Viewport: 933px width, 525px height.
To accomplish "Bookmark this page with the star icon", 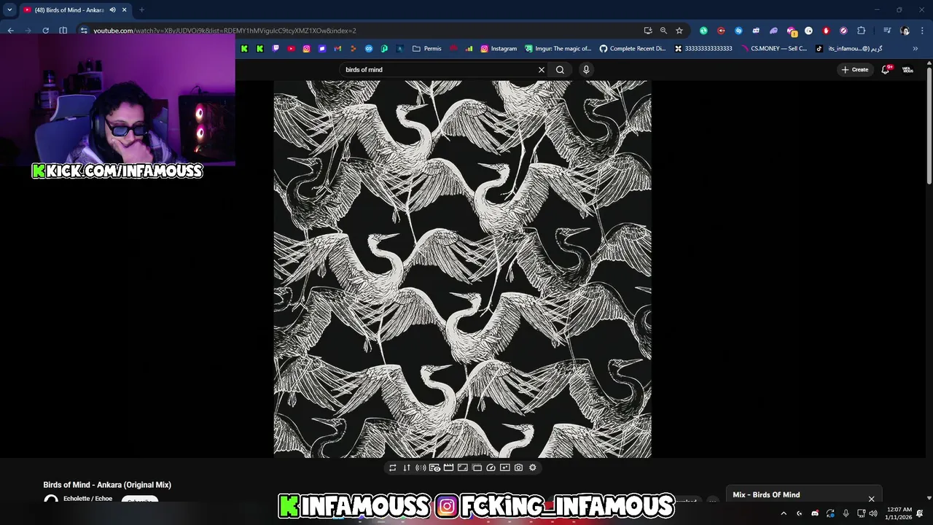I will [x=679, y=31].
